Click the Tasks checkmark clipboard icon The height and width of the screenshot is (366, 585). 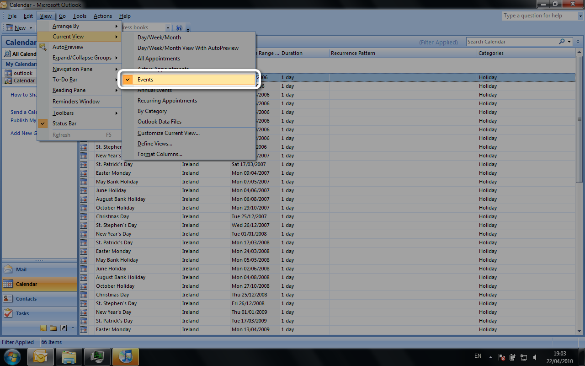point(8,313)
